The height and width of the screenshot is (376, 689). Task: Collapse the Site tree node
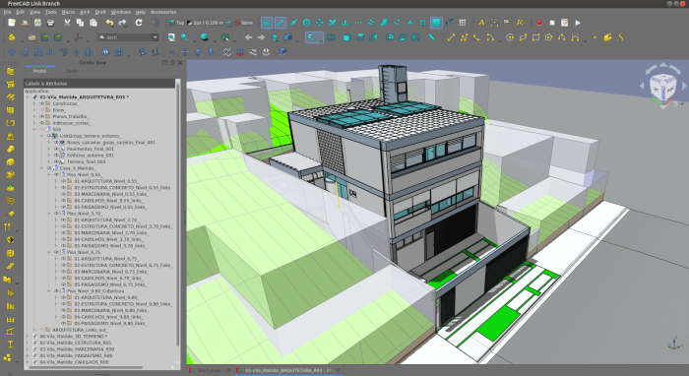[34, 130]
